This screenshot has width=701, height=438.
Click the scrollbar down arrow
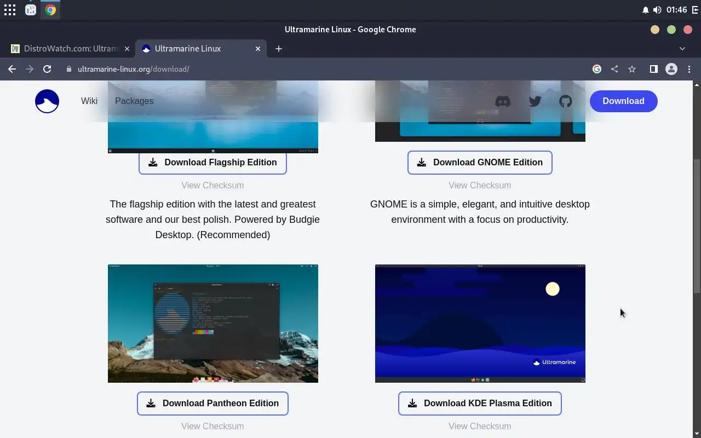click(x=697, y=434)
